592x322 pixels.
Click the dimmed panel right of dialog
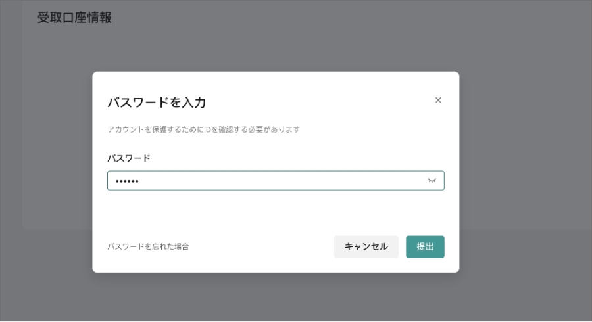[525, 151]
